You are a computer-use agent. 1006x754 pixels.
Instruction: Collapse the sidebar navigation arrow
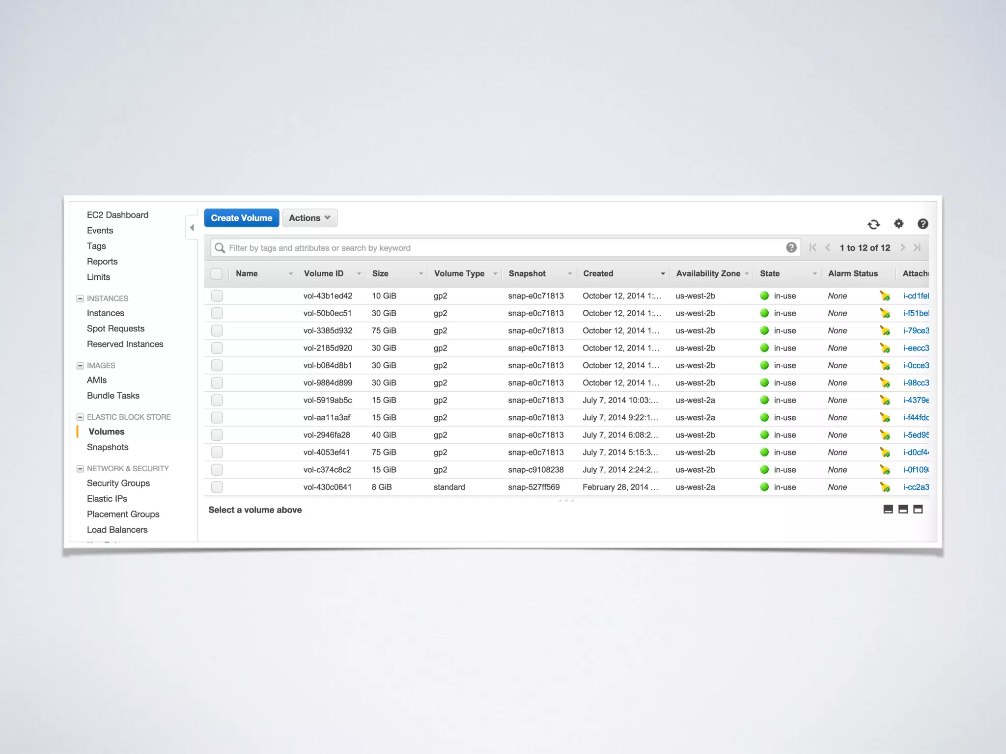(x=192, y=227)
